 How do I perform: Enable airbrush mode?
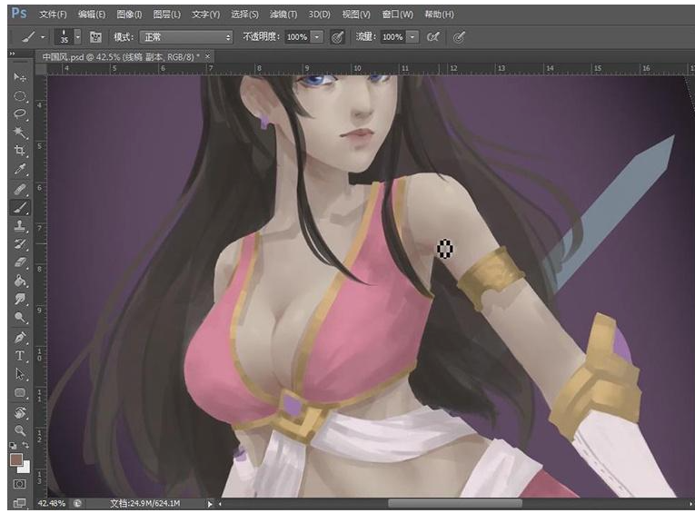[x=432, y=37]
